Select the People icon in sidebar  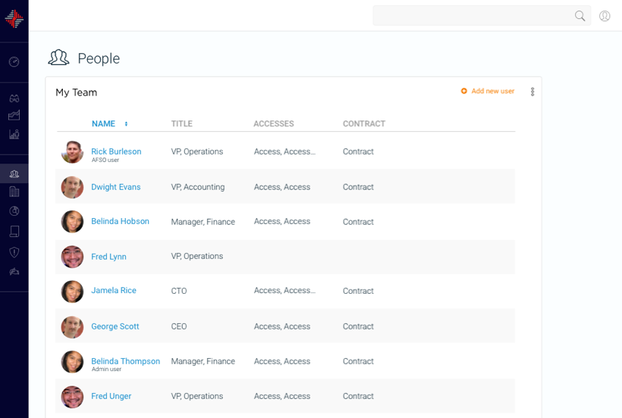tap(14, 174)
